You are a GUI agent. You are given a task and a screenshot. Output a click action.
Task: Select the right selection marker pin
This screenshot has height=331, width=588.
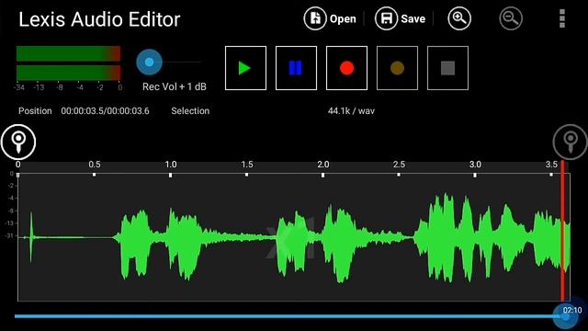[570, 142]
